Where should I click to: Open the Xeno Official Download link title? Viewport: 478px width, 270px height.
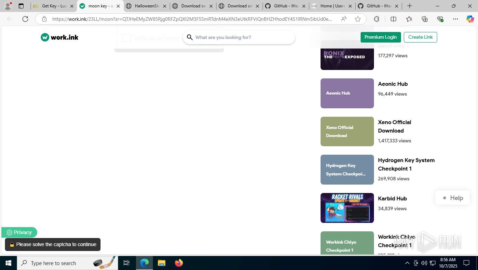[394, 127]
